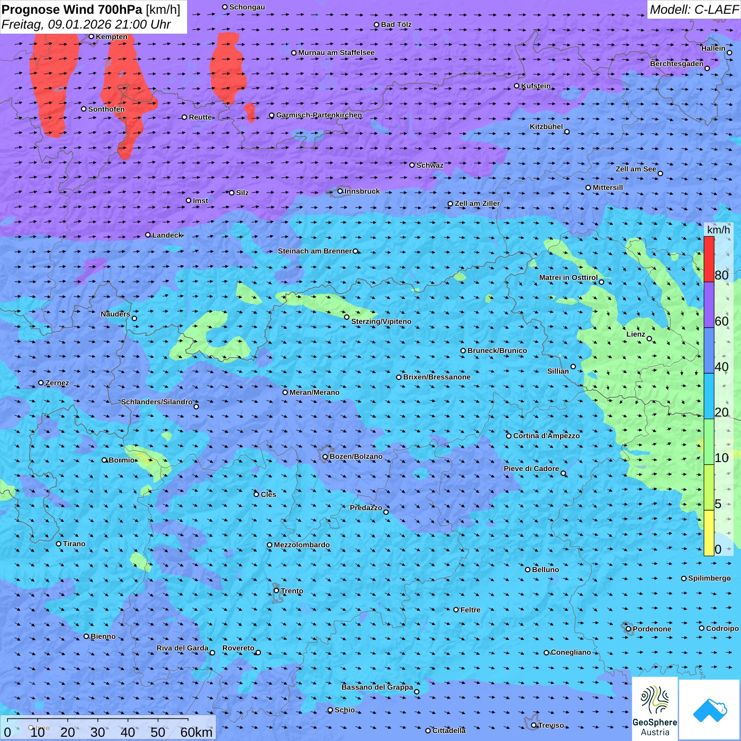Select the Tirano label
The height and width of the screenshot is (741, 741).
(74, 544)
